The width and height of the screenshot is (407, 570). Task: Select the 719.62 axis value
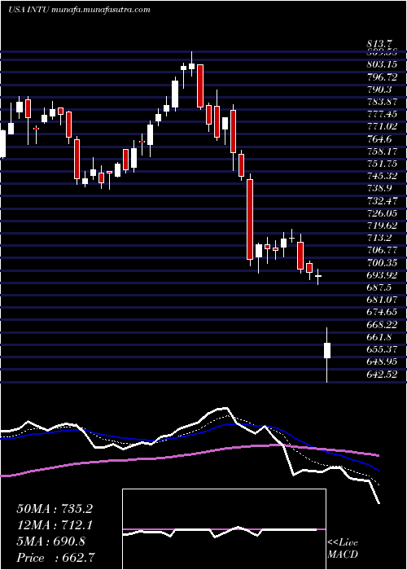point(383,226)
